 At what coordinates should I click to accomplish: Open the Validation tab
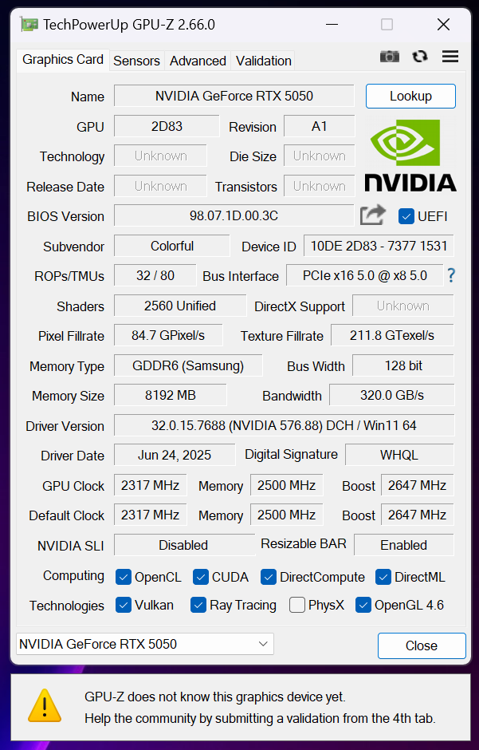click(264, 61)
